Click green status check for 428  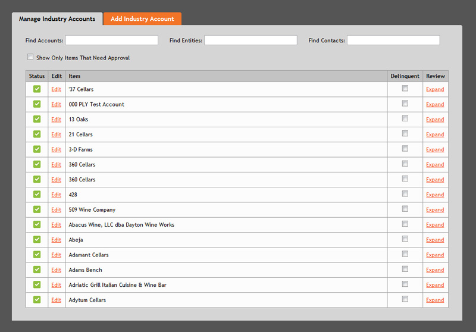point(37,194)
